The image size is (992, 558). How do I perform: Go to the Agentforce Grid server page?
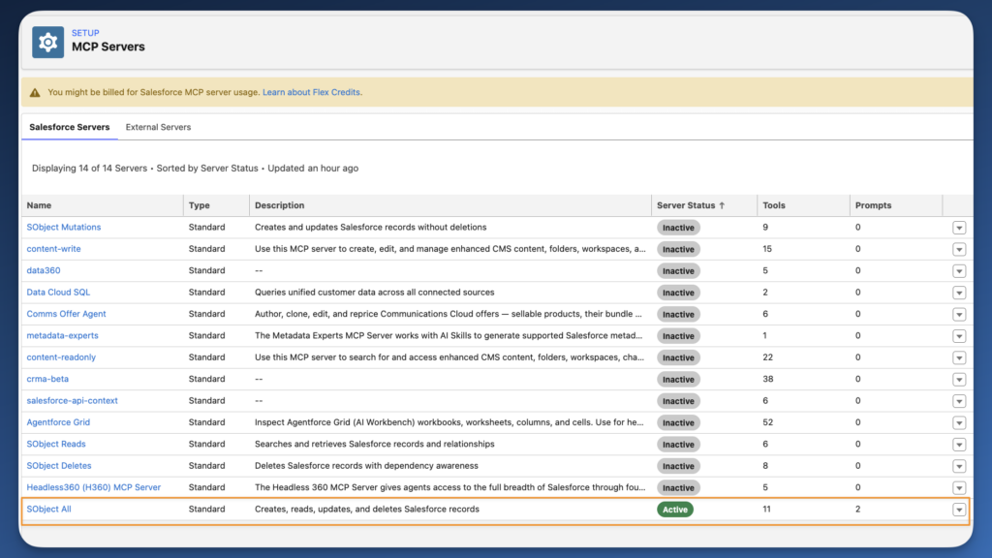pyautogui.click(x=58, y=422)
